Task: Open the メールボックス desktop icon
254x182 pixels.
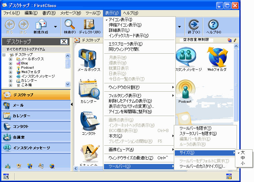Action: [89, 58]
